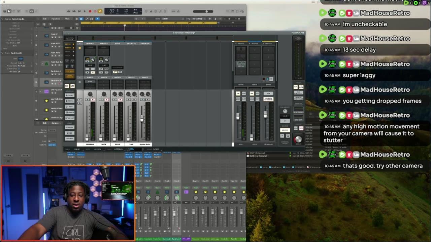Solo the purple EFX channel strip in Logic mixer

pyautogui.click(x=189, y=231)
